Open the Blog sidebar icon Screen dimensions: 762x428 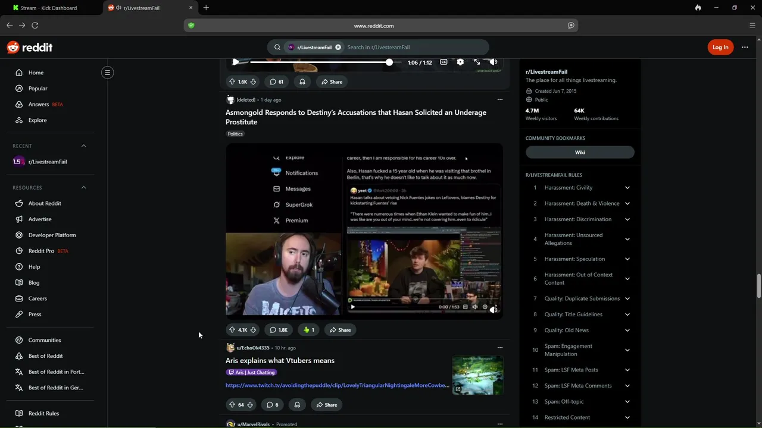coord(19,282)
